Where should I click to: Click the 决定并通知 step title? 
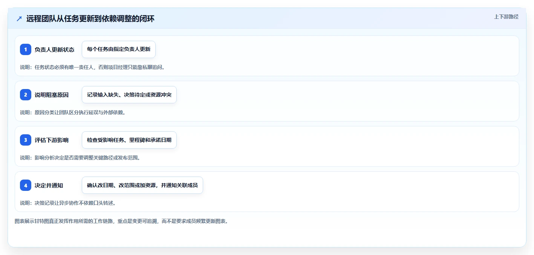point(49,185)
